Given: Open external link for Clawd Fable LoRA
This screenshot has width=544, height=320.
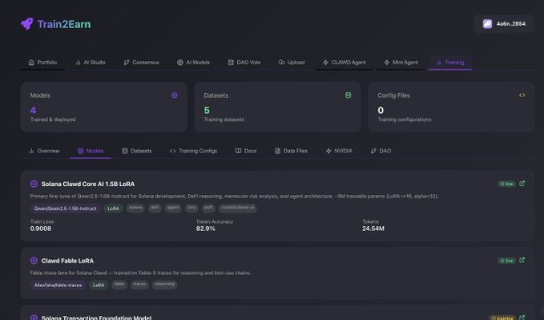Looking at the screenshot, I should coord(522,260).
